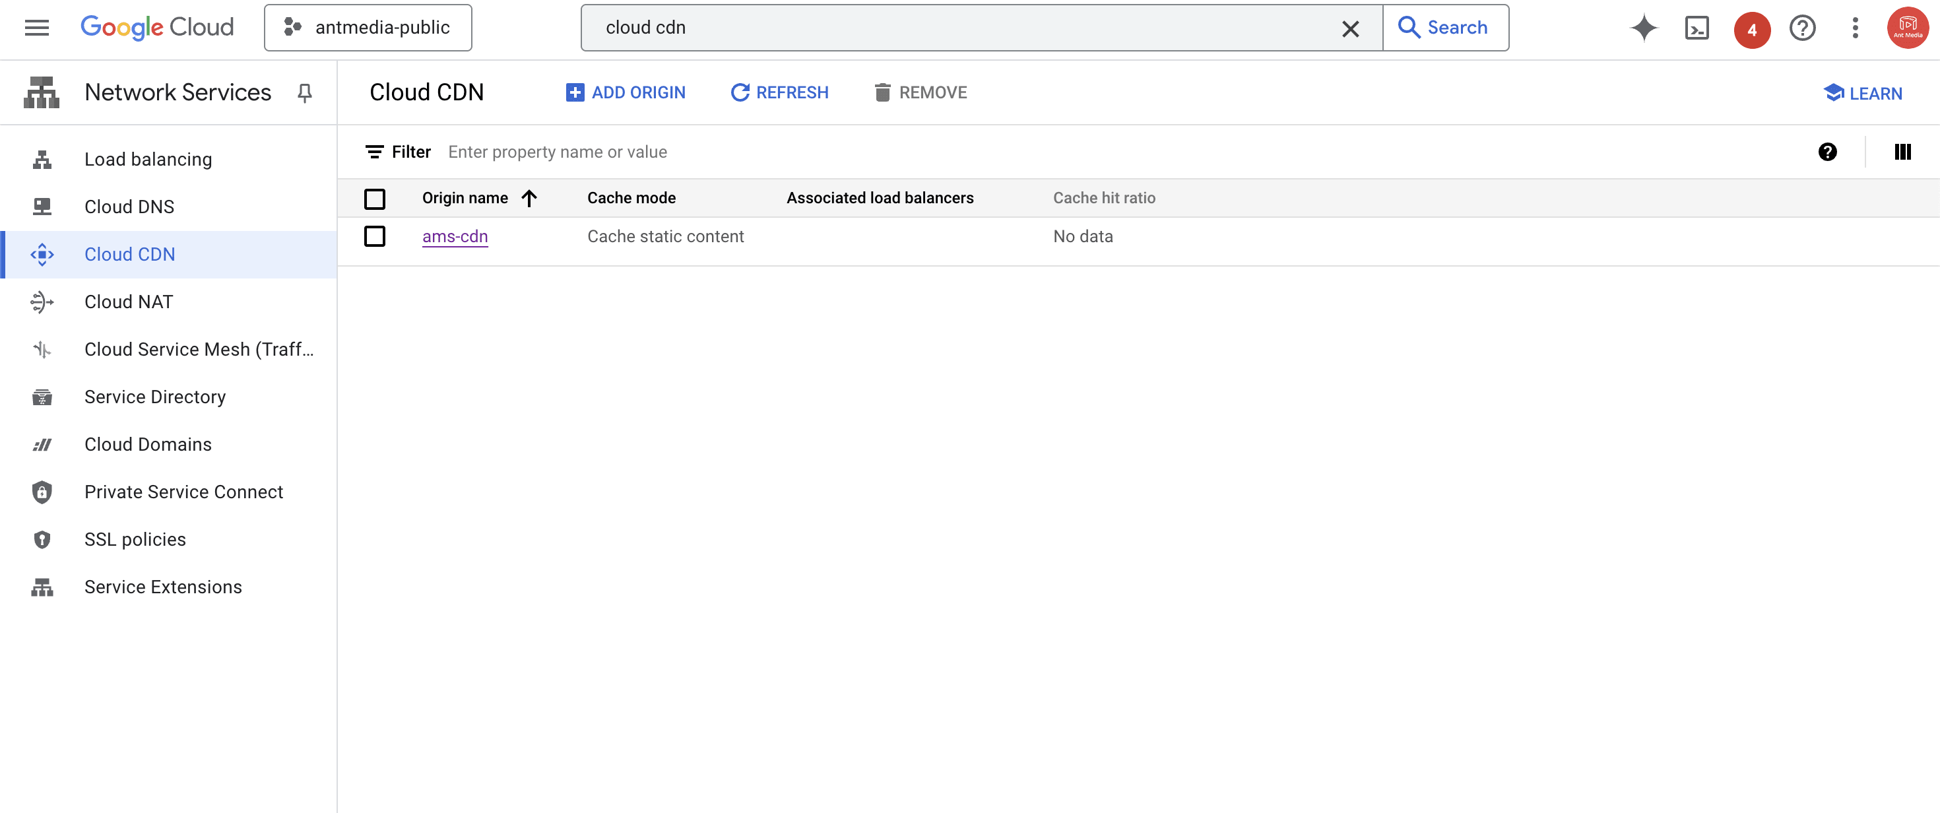This screenshot has width=1940, height=813.
Task: Click the REFRESH button
Action: click(x=779, y=92)
